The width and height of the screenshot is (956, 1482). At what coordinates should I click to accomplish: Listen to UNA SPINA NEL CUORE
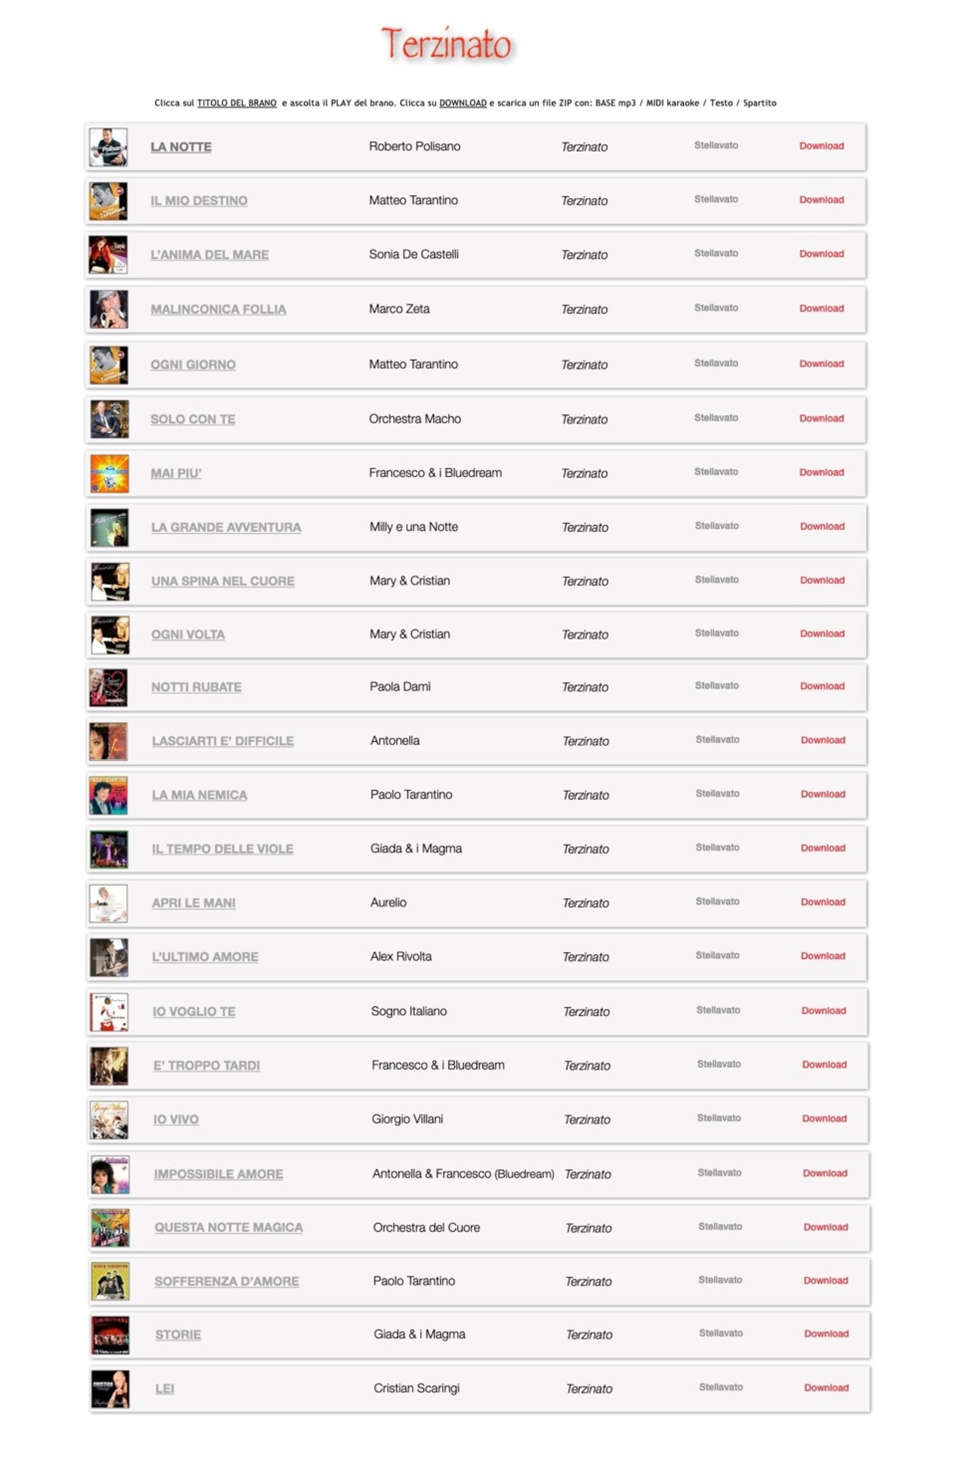[223, 581]
